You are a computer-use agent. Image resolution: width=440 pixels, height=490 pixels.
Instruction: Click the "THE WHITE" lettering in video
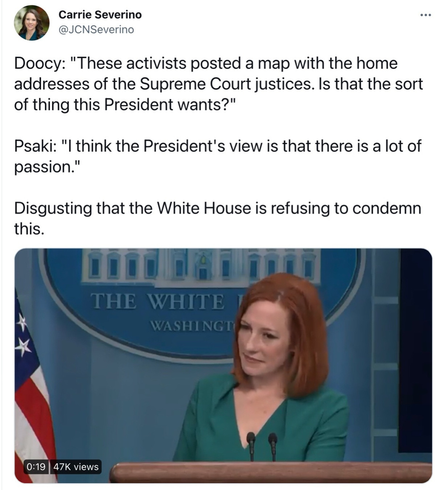pos(158,302)
